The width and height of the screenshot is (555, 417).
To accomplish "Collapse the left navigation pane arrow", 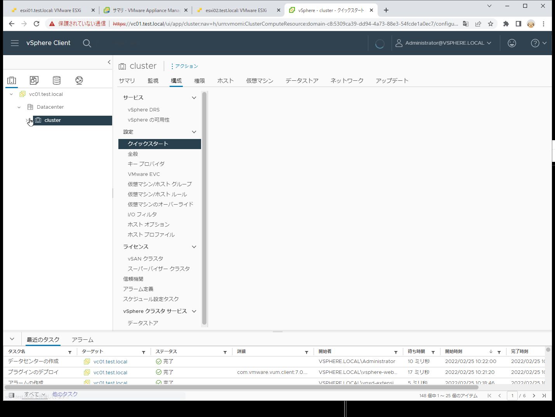I will tap(109, 62).
